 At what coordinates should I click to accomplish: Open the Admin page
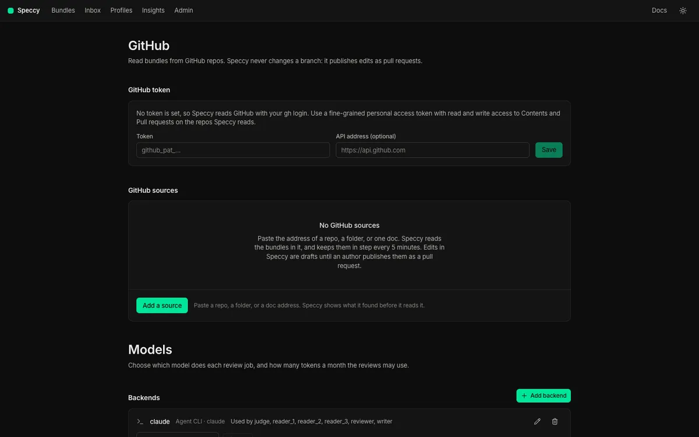(x=183, y=10)
